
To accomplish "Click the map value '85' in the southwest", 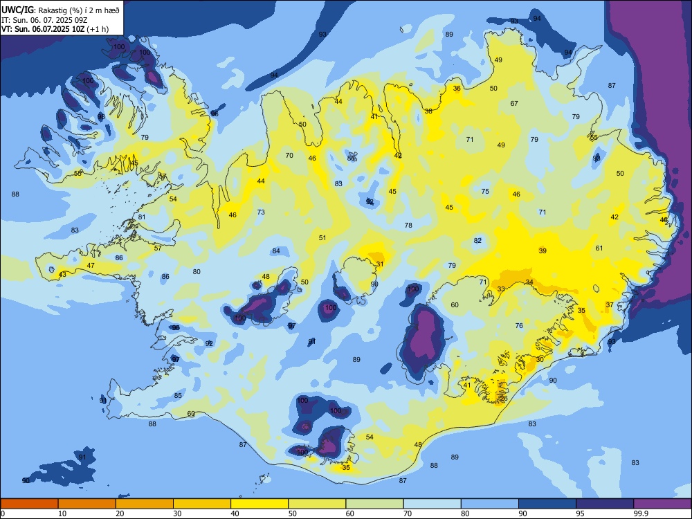I will click(x=177, y=395).
